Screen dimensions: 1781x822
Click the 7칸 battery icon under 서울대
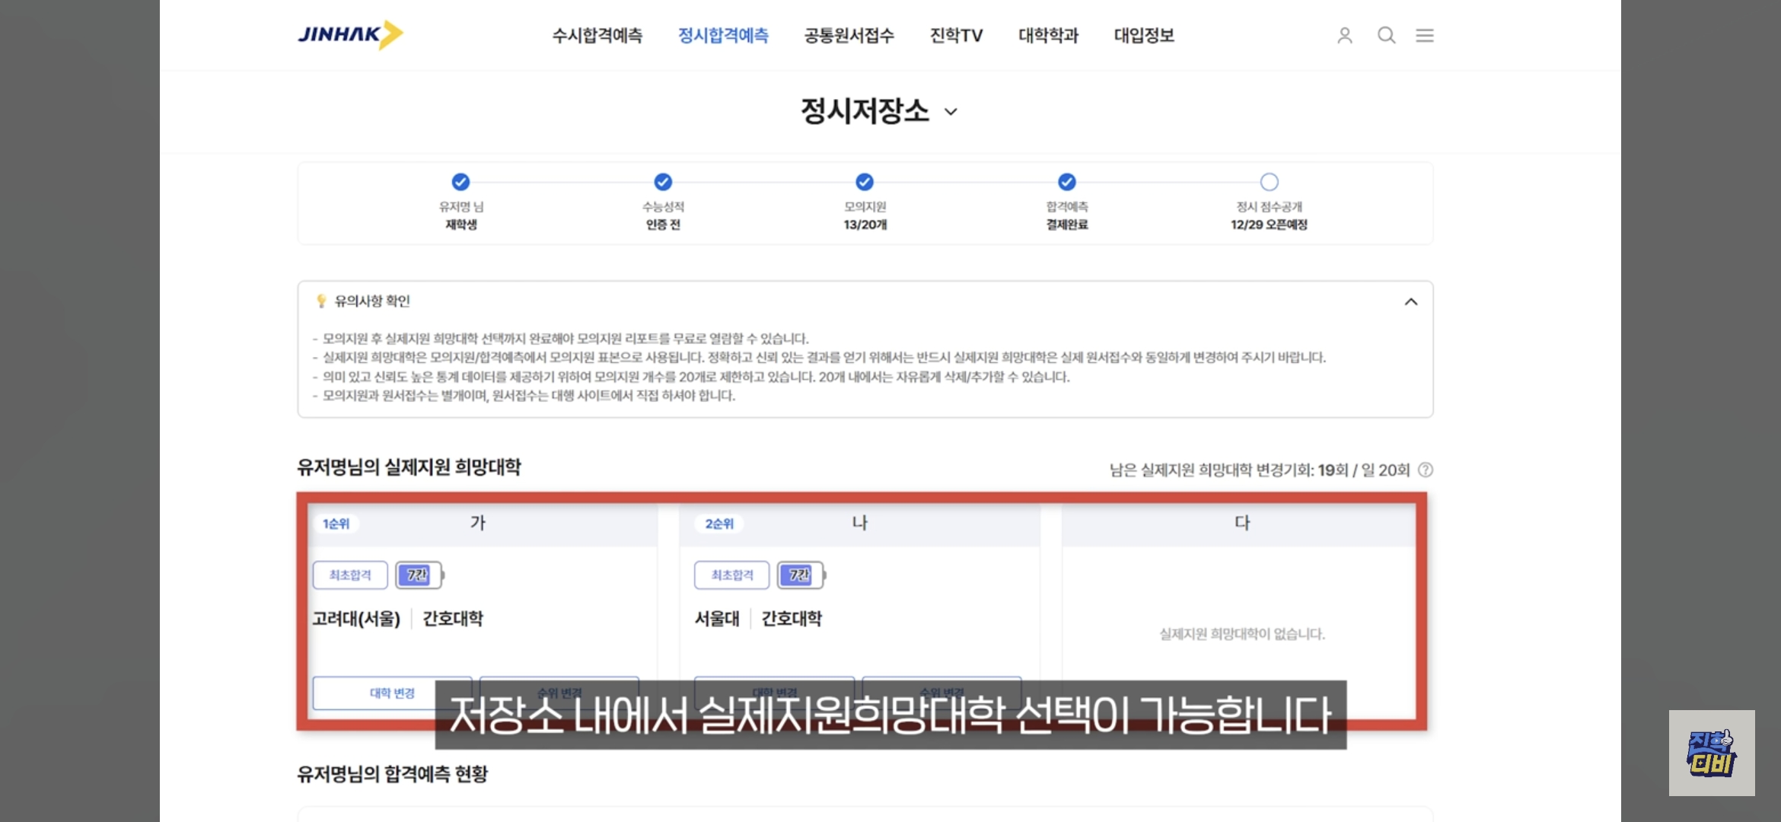click(x=801, y=575)
